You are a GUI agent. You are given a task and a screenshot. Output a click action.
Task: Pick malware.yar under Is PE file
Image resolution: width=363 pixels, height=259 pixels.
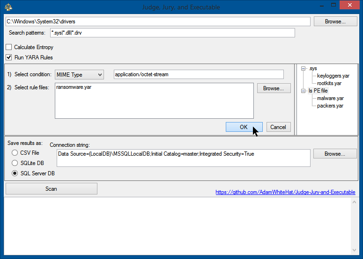point(330,98)
